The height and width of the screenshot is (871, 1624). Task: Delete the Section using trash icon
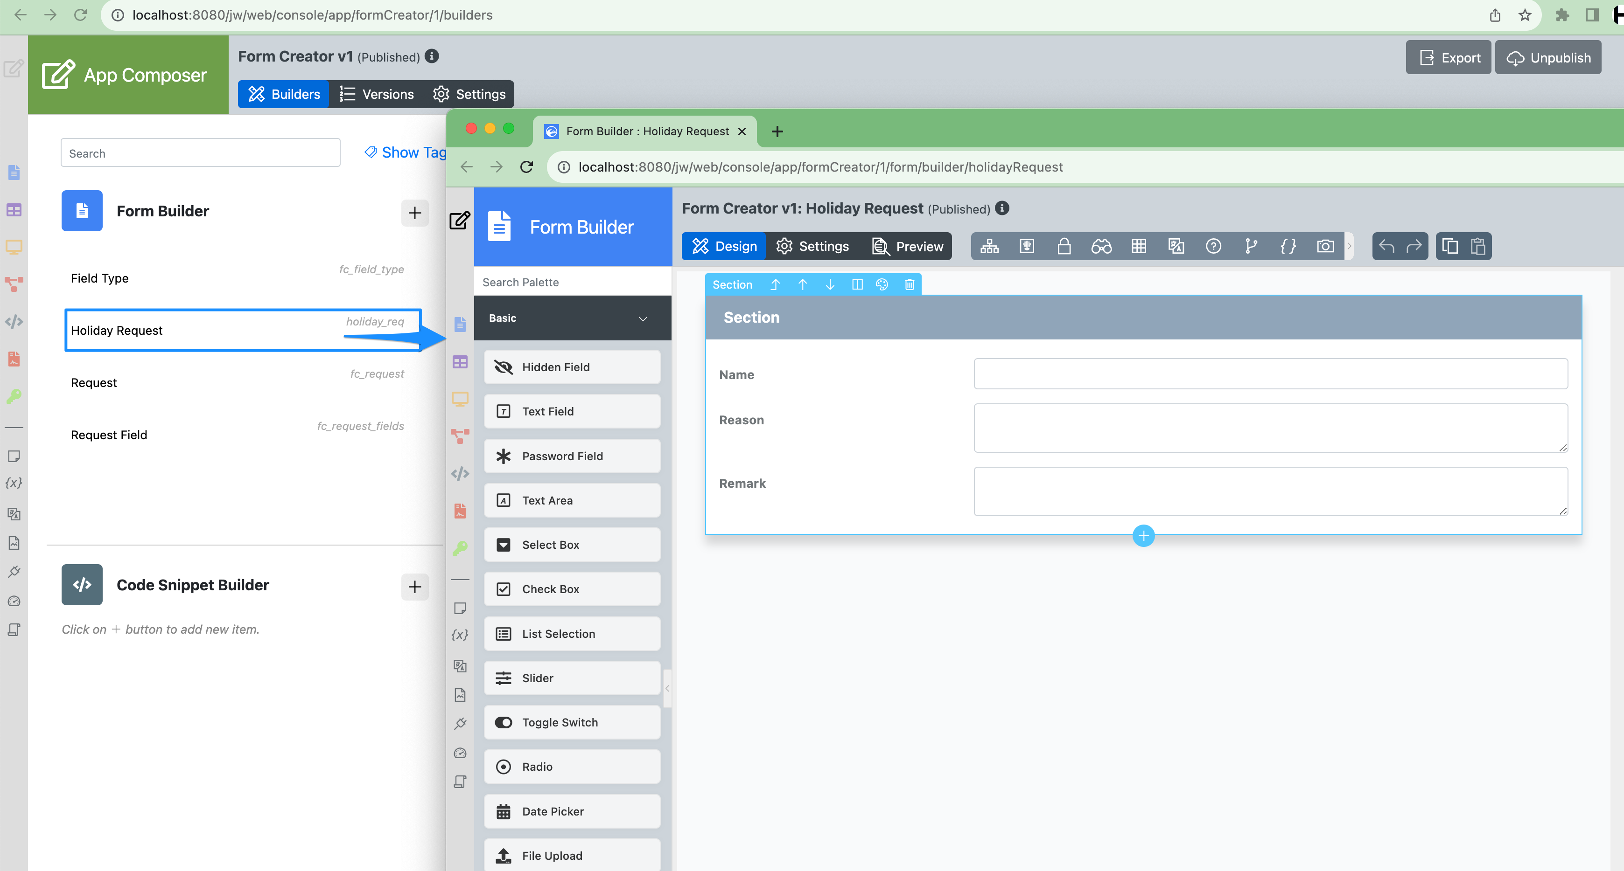(909, 285)
